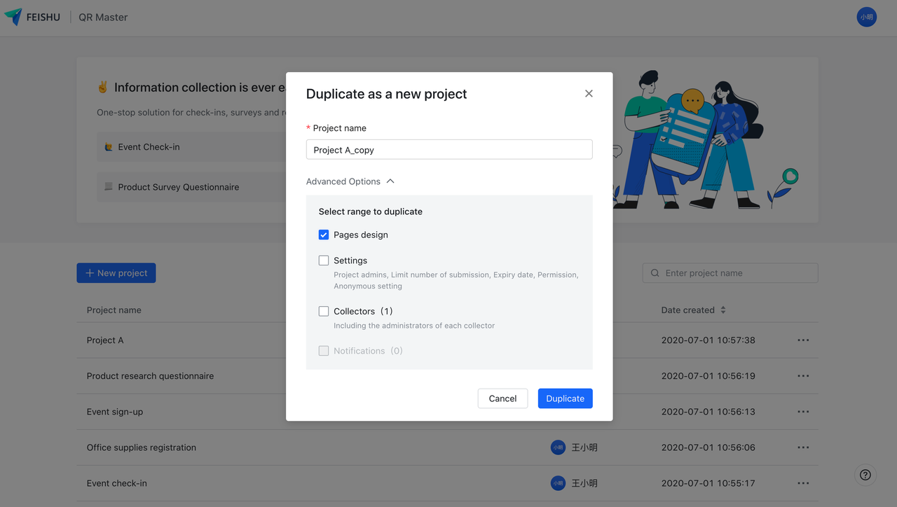Click the search magnifier icon
The image size is (897, 507).
click(x=655, y=273)
